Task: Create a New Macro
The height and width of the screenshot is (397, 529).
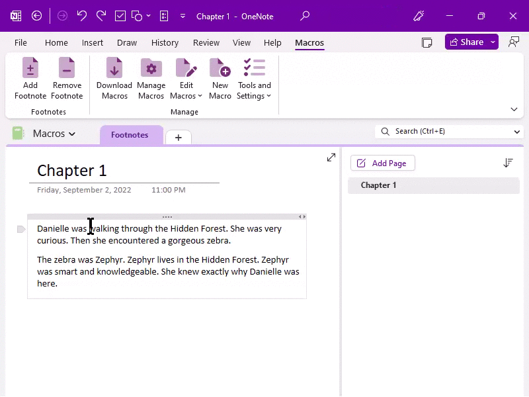Action: [220, 78]
